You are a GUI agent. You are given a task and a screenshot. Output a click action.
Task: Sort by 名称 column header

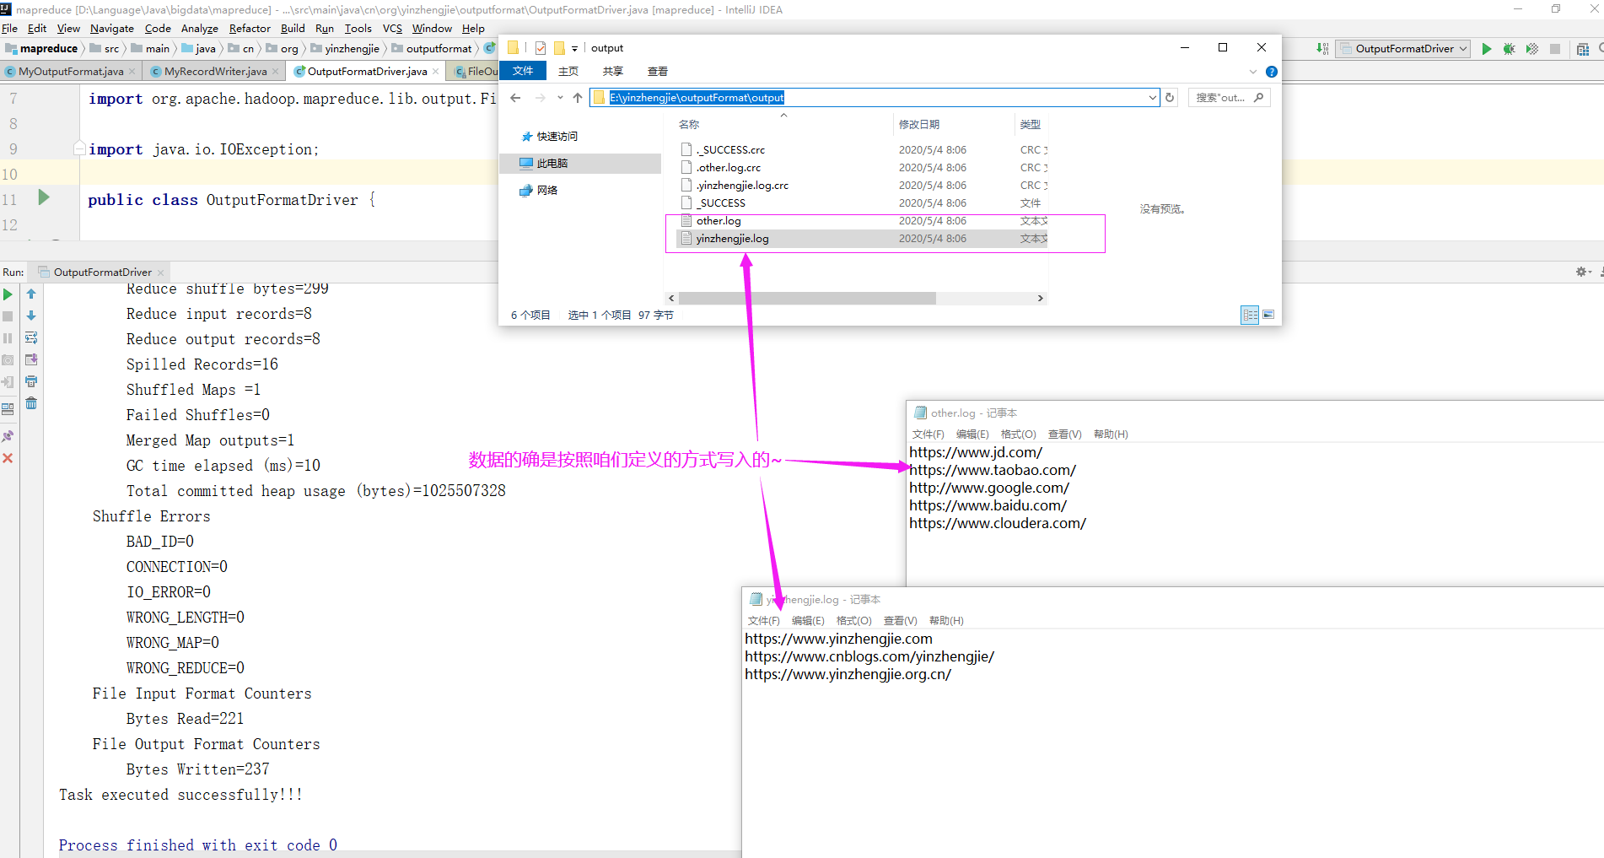tap(689, 125)
